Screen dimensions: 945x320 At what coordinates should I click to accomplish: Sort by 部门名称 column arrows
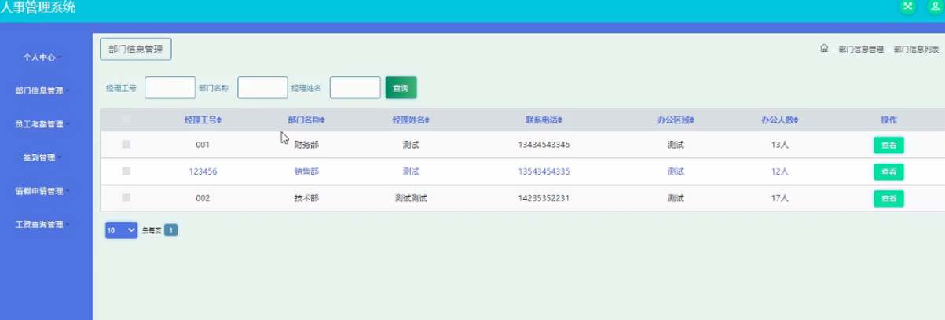(x=323, y=120)
